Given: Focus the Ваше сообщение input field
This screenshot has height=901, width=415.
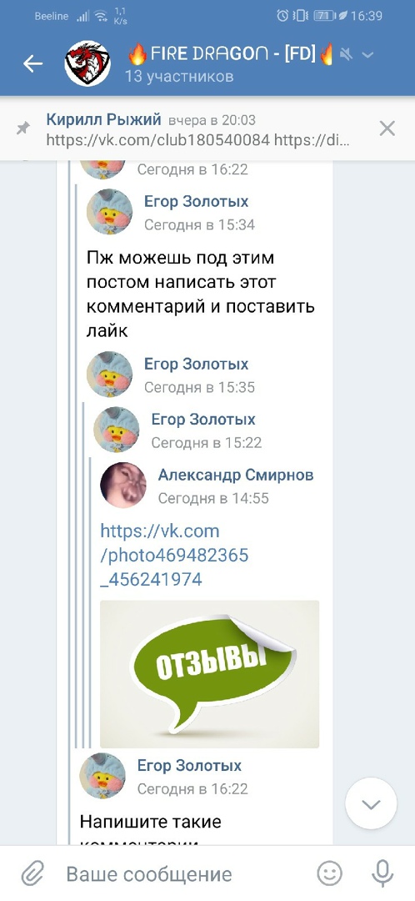Looking at the screenshot, I should point(183,874).
